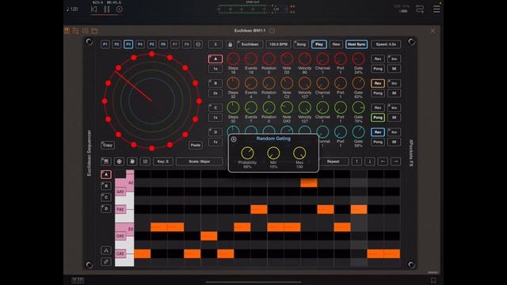Shift pattern left with the left arrow
This screenshot has width=507, height=285.
click(383, 161)
